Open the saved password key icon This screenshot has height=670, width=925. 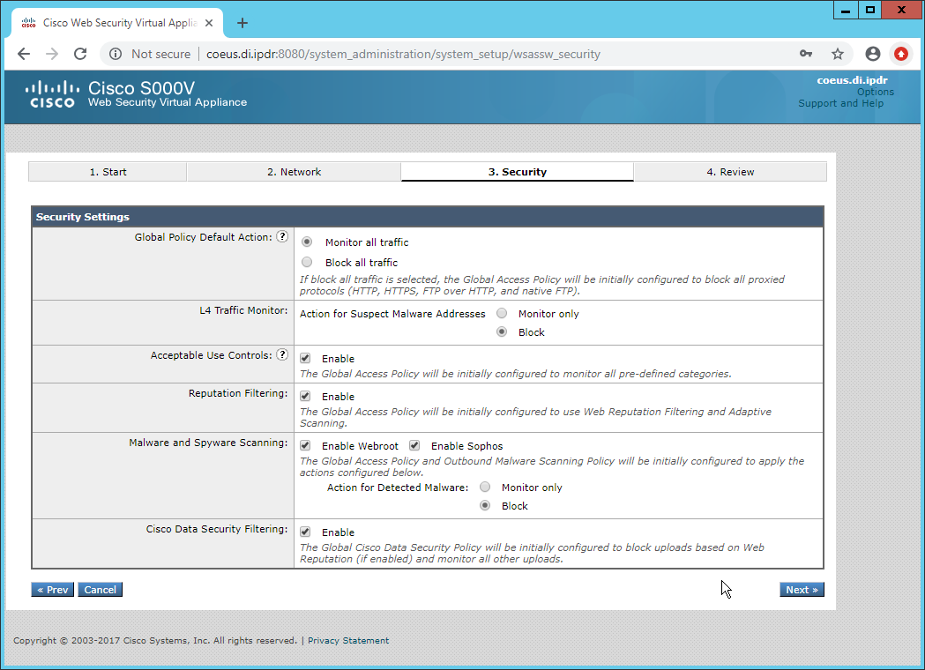click(806, 55)
